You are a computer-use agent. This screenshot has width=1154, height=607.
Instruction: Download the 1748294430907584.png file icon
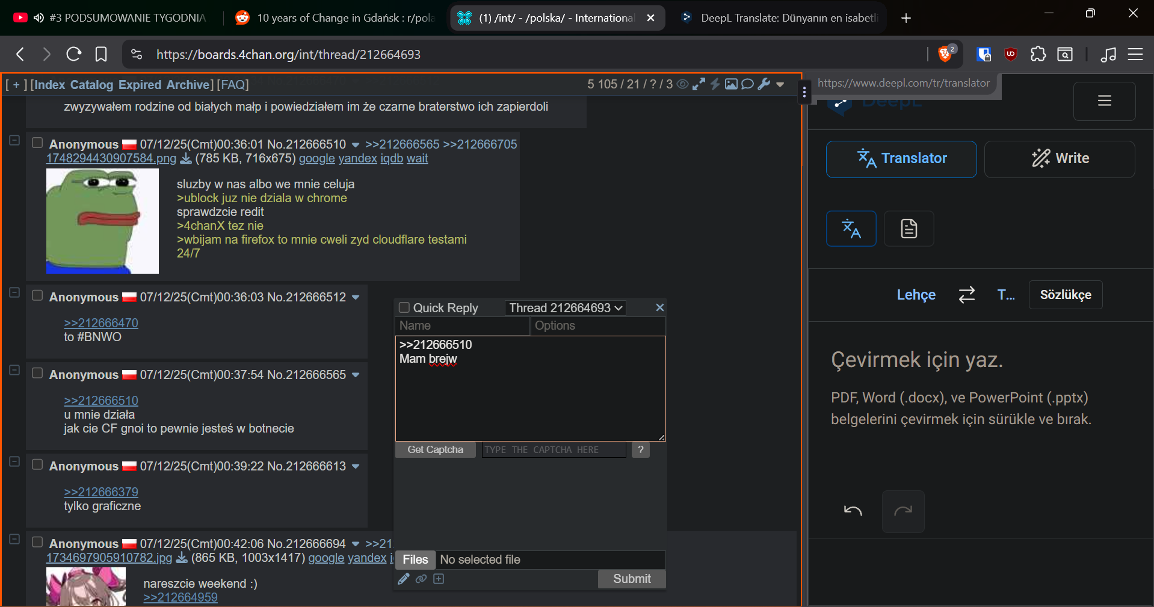point(186,159)
